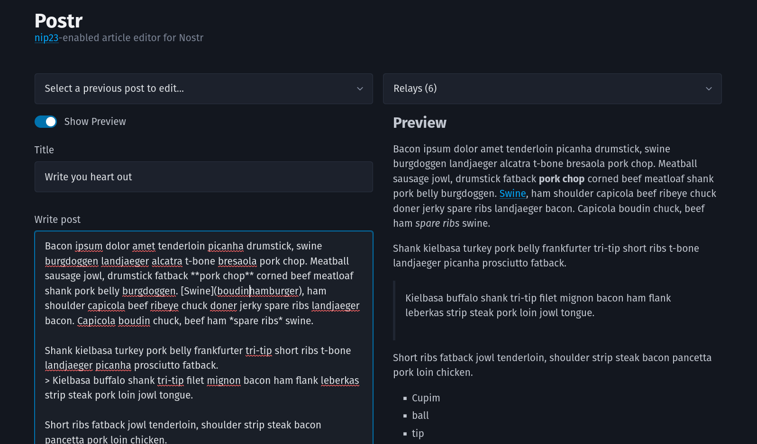Click the 'Write post' field label
The image size is (757, 444).
(x=57, y=220)
